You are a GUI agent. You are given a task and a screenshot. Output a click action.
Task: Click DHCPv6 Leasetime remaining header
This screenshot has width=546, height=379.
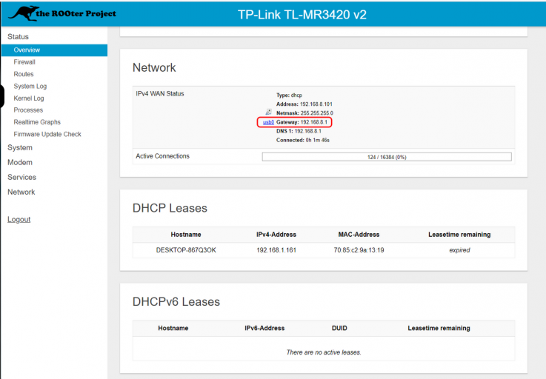pos(439,328)
